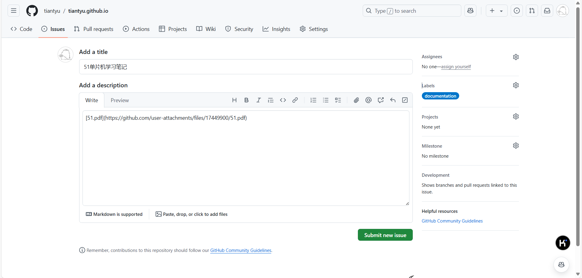Click the Heading formatting icon
Viewport: 582px width, 278px height.
coord(234,100)
